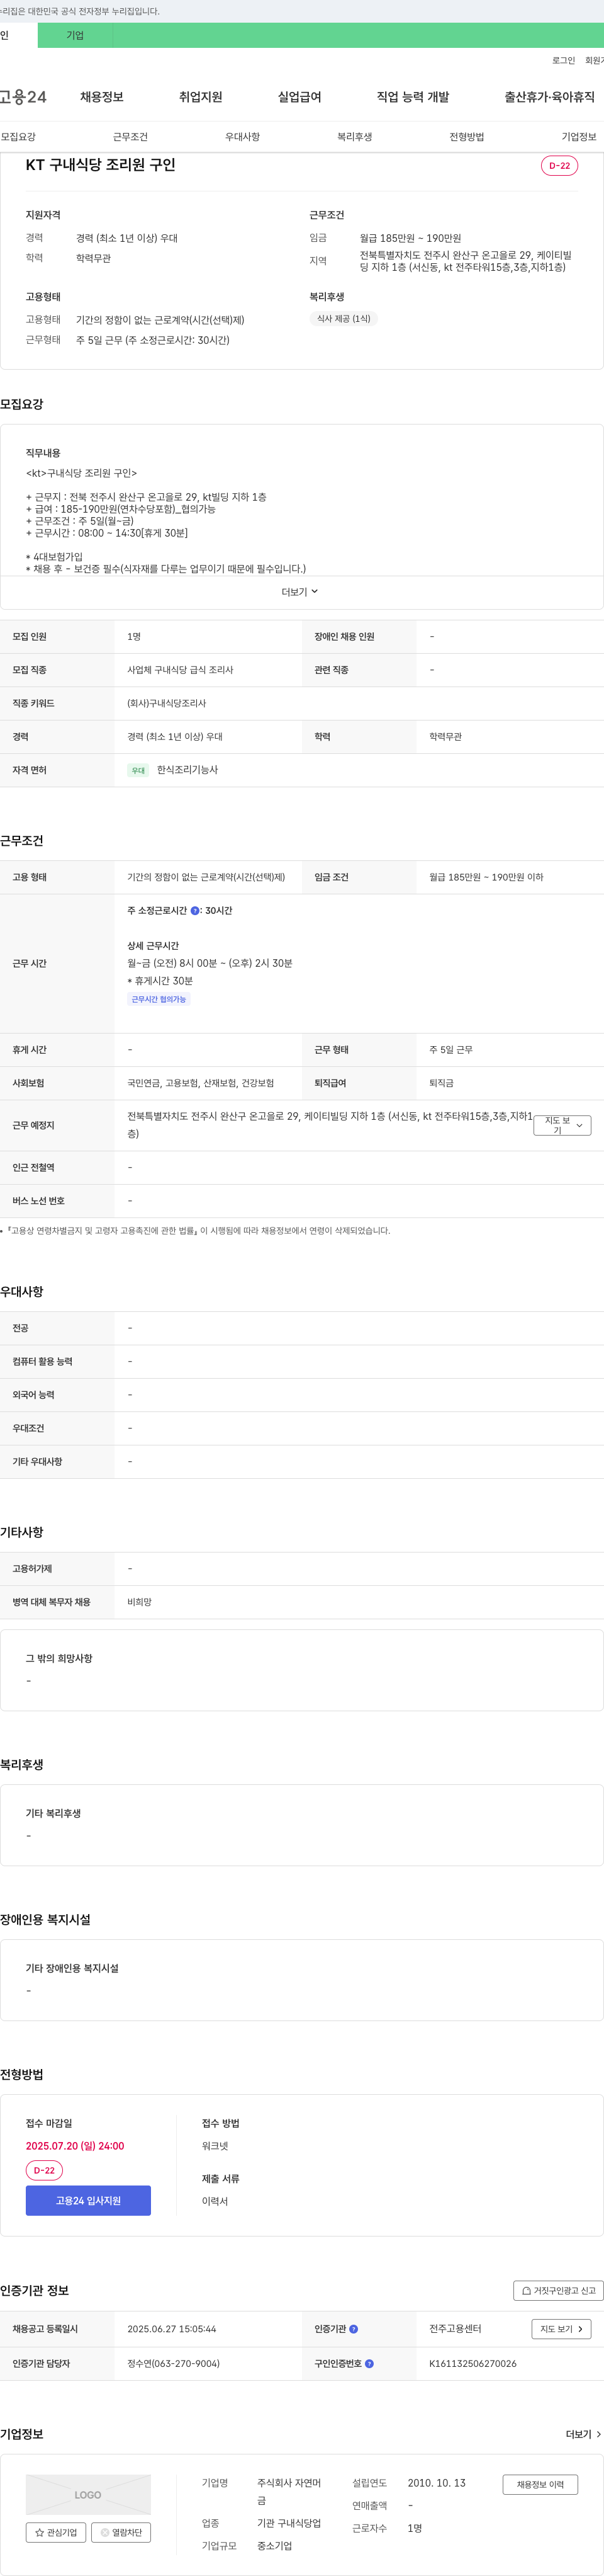Open the 출산휴가·육아휴직 menu
This screenshot has width=604, height=2576.
point(549,97)
